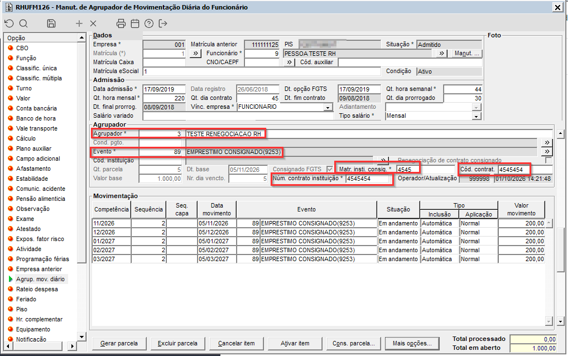
Task: Click lookup arrow on Evento row
Action: [547, 151]
